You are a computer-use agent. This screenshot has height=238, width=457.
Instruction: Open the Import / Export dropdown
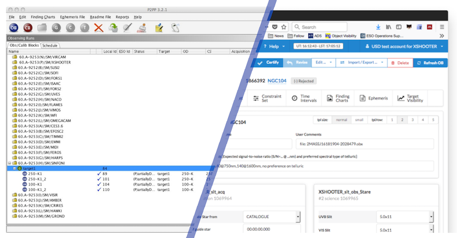pos(360,62)
